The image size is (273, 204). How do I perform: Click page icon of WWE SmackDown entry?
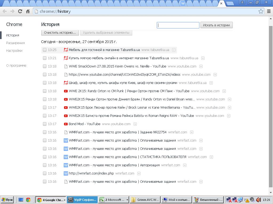tap(66, 66)
